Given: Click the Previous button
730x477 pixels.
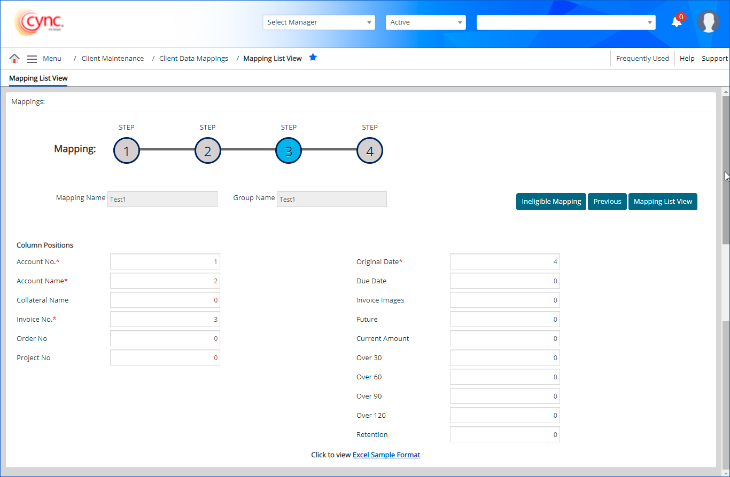Looking at the screenshot, I should [607, 202].
